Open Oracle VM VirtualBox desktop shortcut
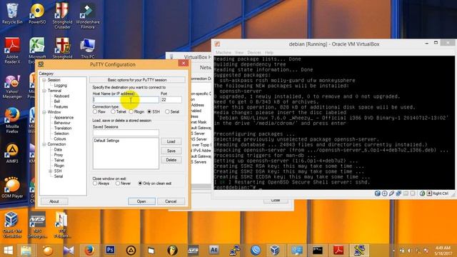Viewport: 457px width, 257px height. coord(12,225)
